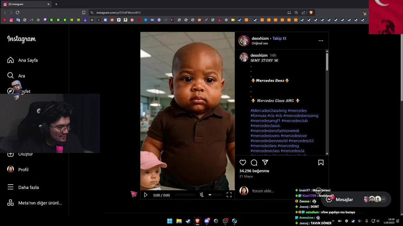Open the Amazon bookmark
Image resolution: width=403 pixels, height=226 pixels.
click(125, 20)
